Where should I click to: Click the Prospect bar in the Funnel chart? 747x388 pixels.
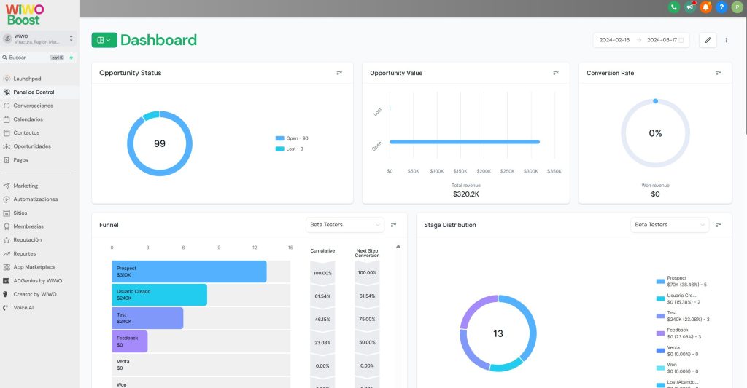click(x=189, y=272)
